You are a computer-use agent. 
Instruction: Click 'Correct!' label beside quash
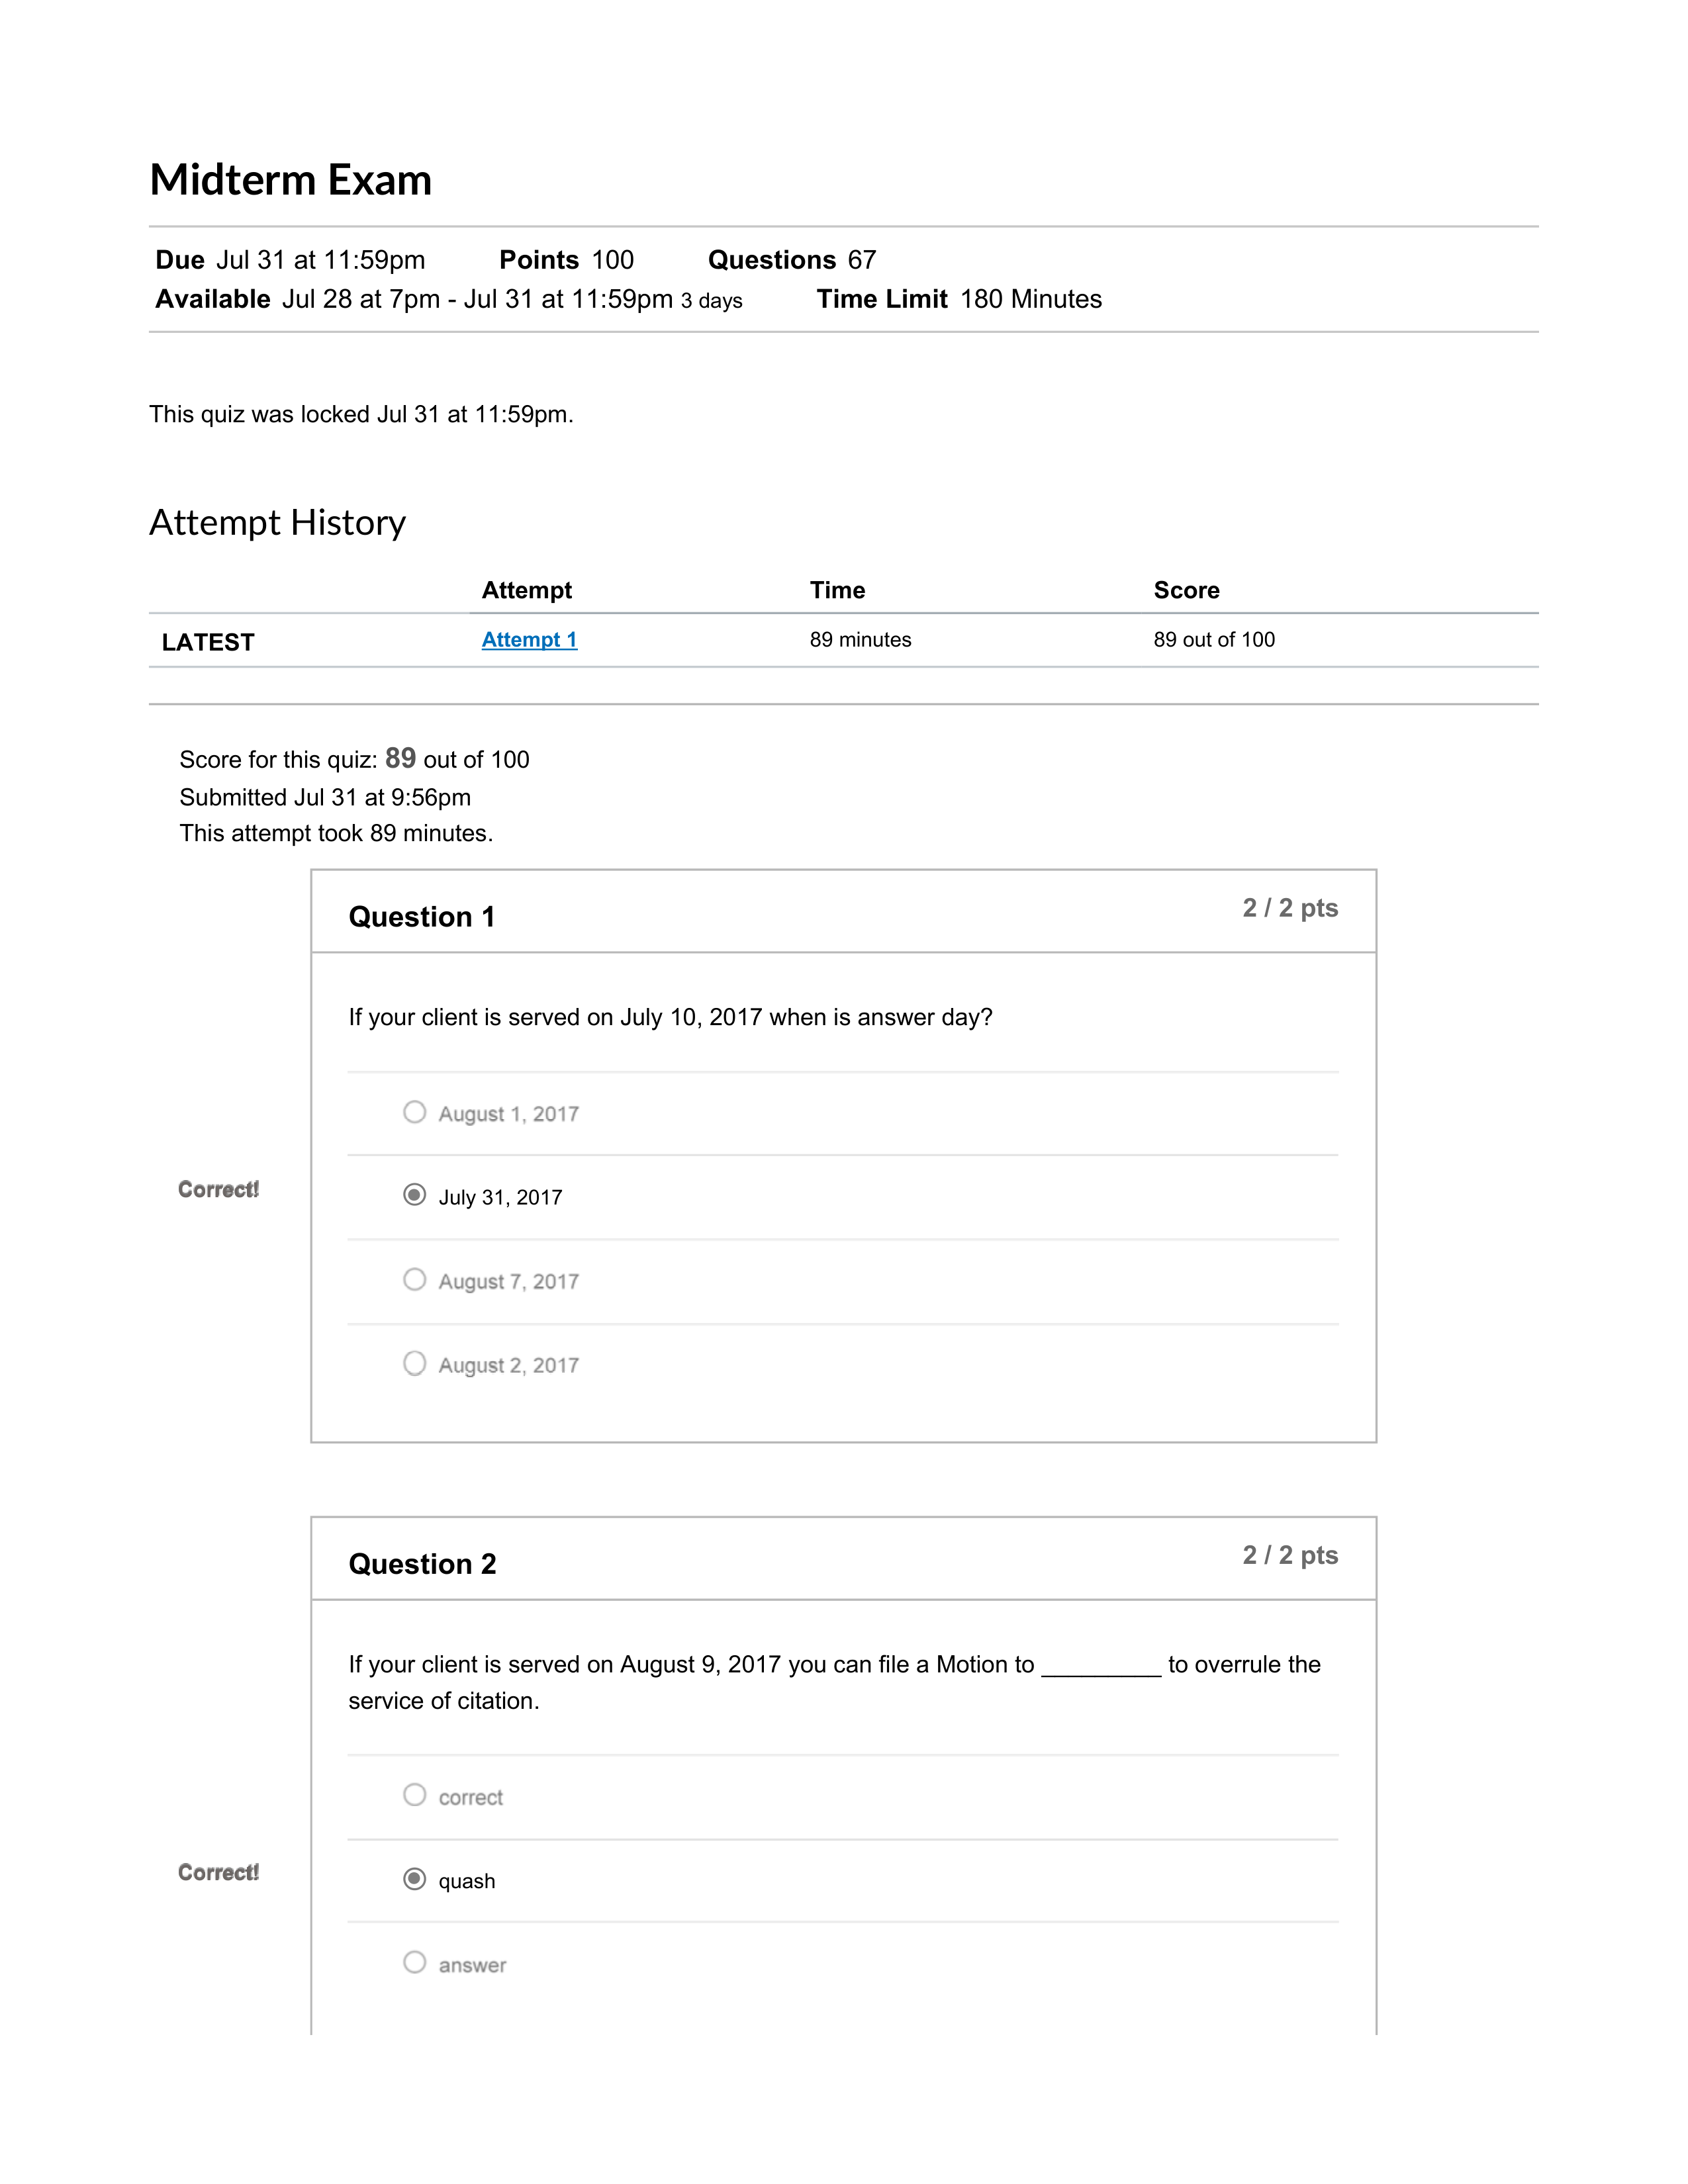pos(218,1872)
